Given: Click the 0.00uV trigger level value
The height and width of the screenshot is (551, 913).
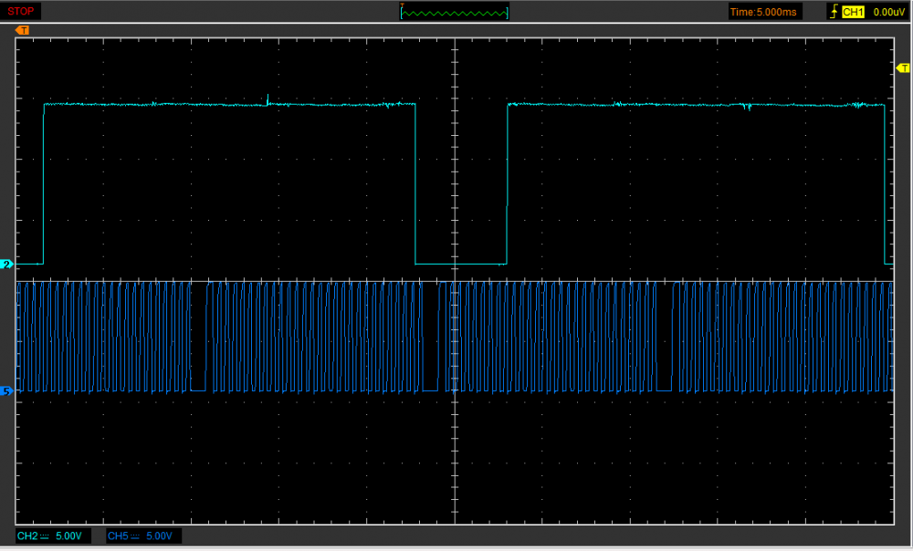Looking at the screenshot, I should pos(888,12).
